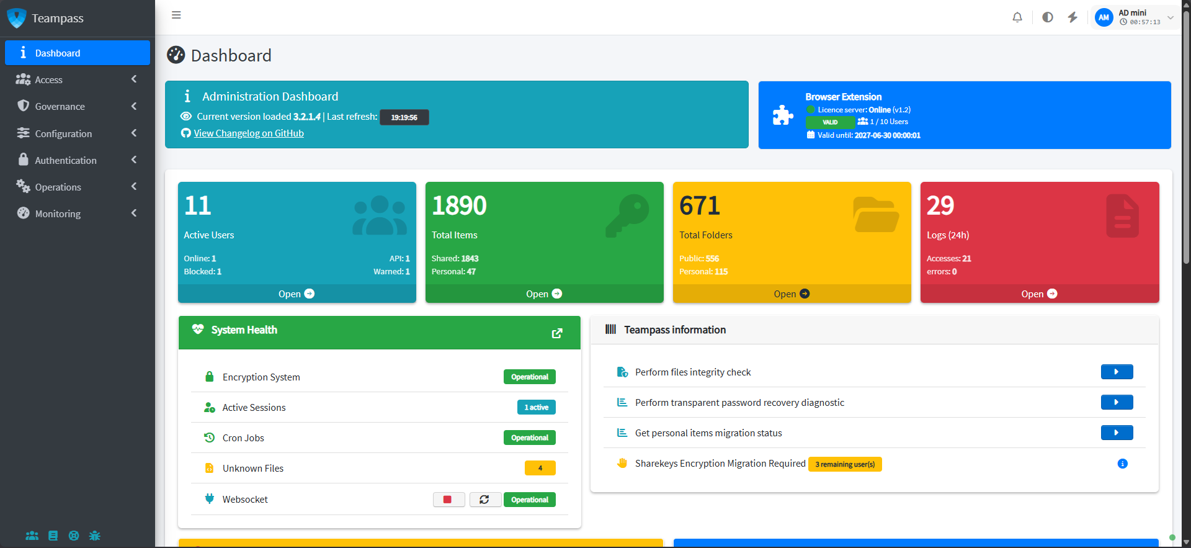This screenshot has height=548, width=1191.
Task: Click the 3 remaining user(s) badge
Action: [x=845, y=464]
